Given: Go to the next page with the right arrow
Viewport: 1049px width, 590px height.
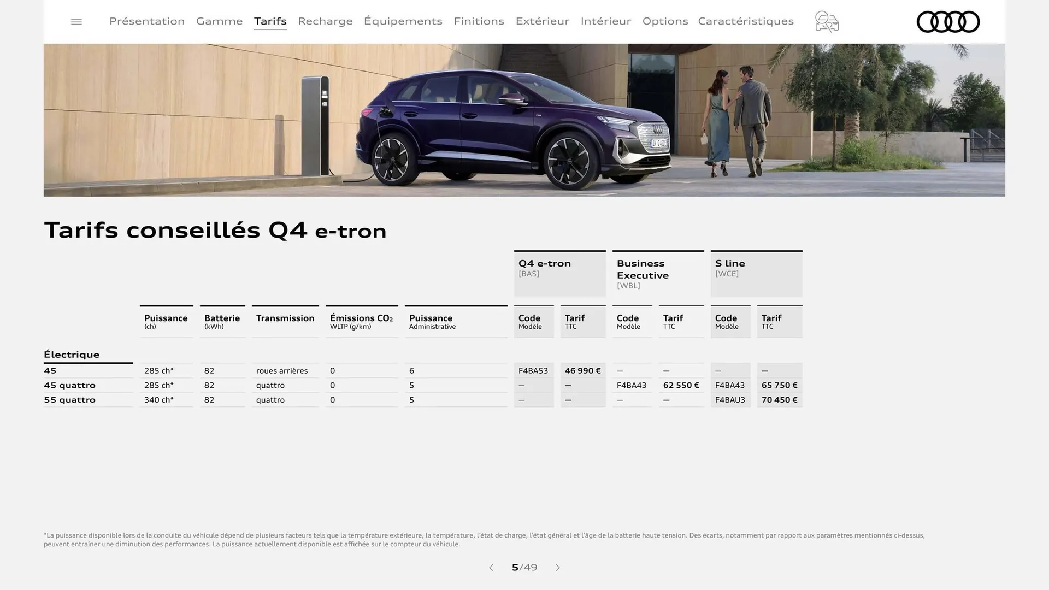Looking at the screenshot, I should [x=558, y=568].
